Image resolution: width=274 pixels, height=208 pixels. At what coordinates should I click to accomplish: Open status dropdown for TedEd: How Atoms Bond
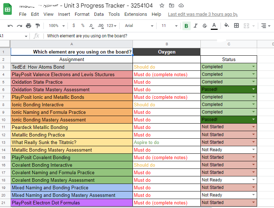(x=254, y=66)
